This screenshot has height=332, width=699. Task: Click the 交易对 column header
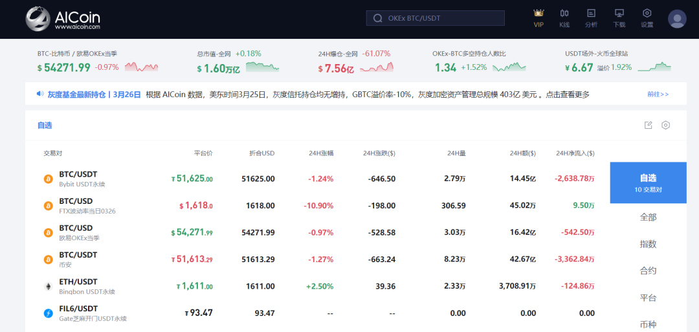click(52, 153)
